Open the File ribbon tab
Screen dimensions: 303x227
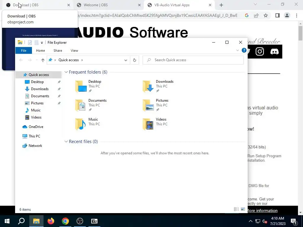(x=24, y=51)
